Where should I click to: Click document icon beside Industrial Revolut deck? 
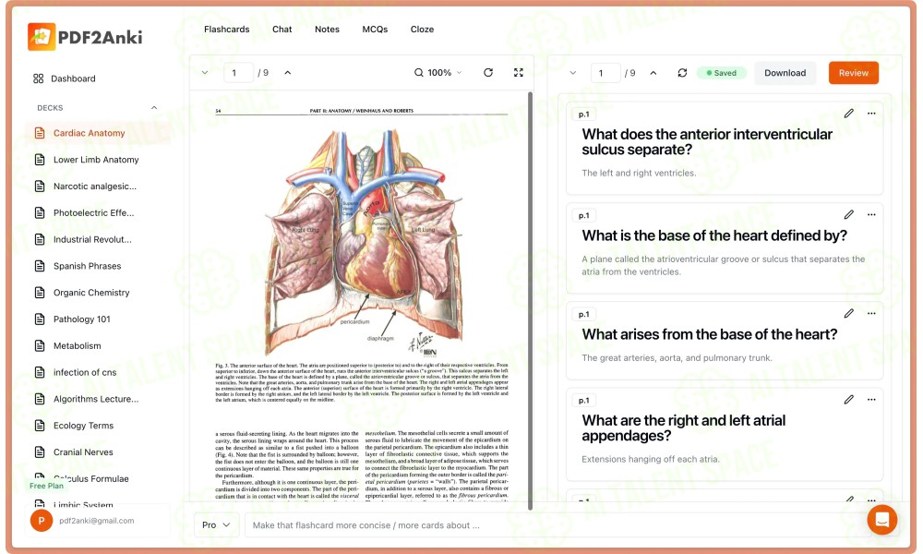click(x=40, y=239)
